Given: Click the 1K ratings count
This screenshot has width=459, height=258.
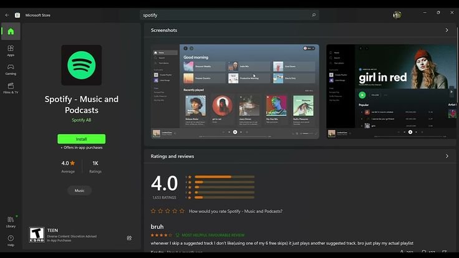Looking at the screenshot, I should (x=95, y=166).
